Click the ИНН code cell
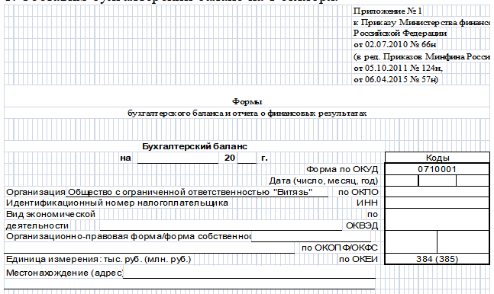This screenshot has width=494, height=294. pyautogui.click(x=437, y=203)
